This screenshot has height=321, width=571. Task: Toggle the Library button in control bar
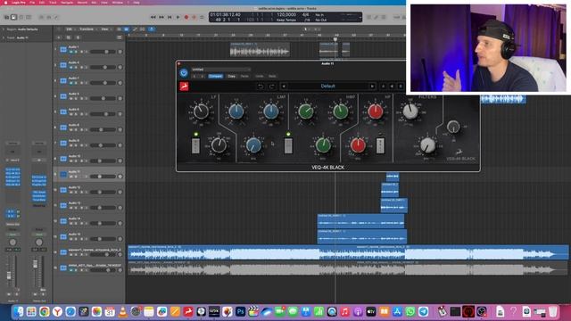(x=6, y=17)
